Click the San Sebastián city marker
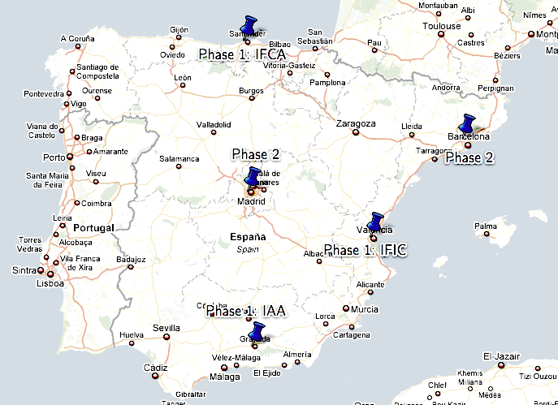The width and height of the screenshot is (558, 405). (315, 49)
